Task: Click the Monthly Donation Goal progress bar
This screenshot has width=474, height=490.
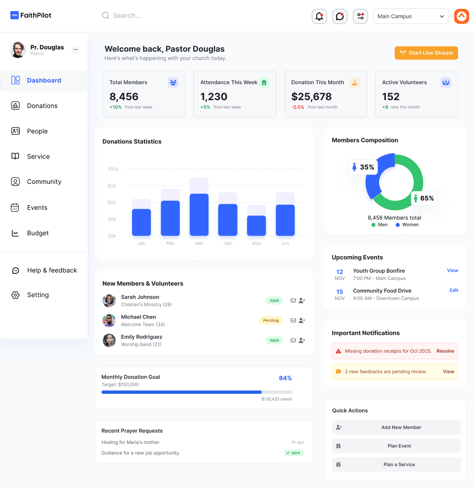Action: 197,392
